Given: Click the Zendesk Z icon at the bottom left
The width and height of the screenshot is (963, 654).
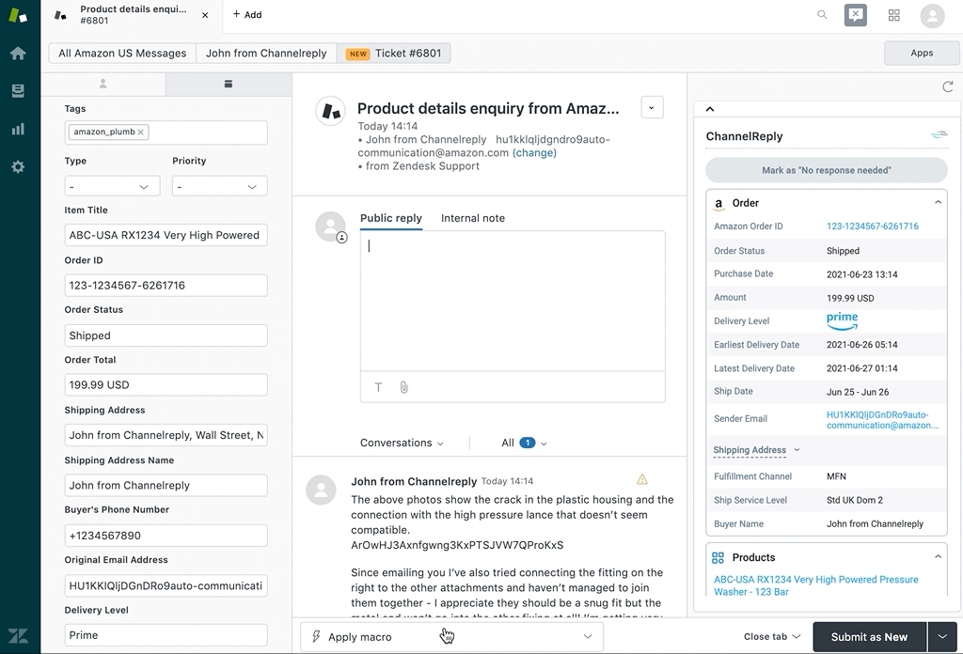Looking at the screenshot, I should 18,635.
